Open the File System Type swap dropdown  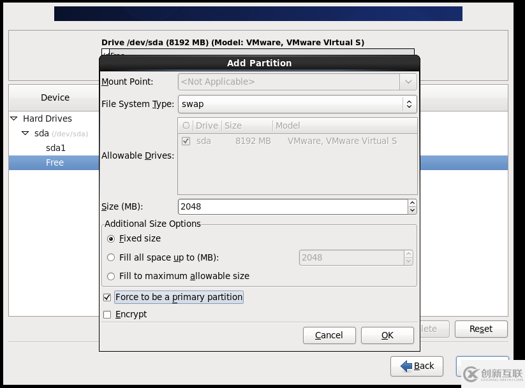[x=297, y=104]
